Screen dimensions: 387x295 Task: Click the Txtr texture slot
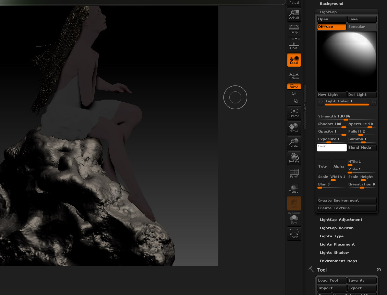[x=324, y=167]
